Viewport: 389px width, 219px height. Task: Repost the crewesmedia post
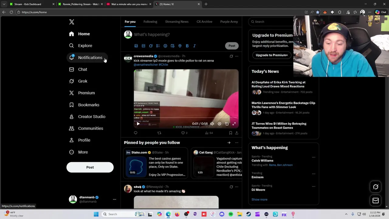pos(159,133)
